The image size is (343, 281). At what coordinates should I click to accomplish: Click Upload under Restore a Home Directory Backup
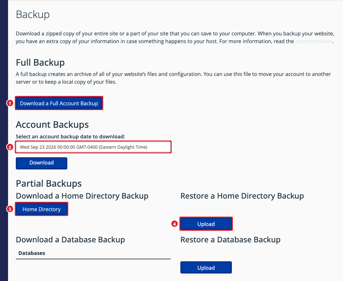tap(206, 224)
